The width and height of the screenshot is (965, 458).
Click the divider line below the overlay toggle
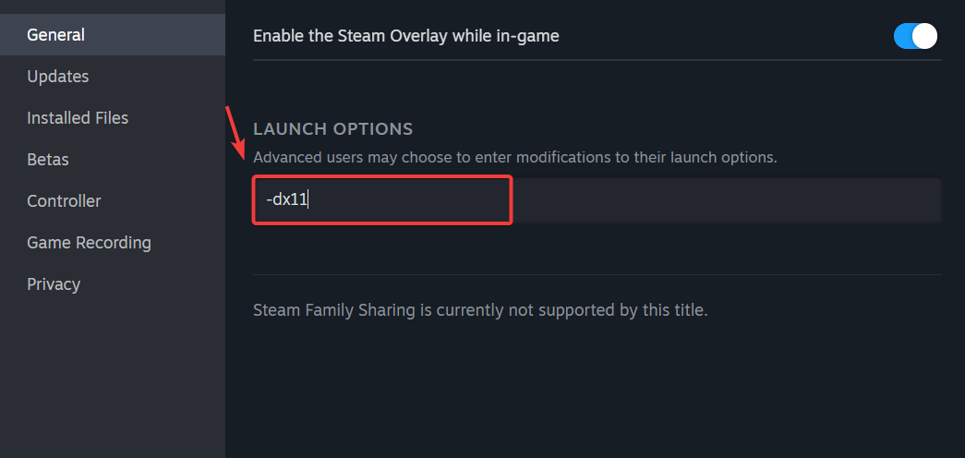click(x=597, y=61)
